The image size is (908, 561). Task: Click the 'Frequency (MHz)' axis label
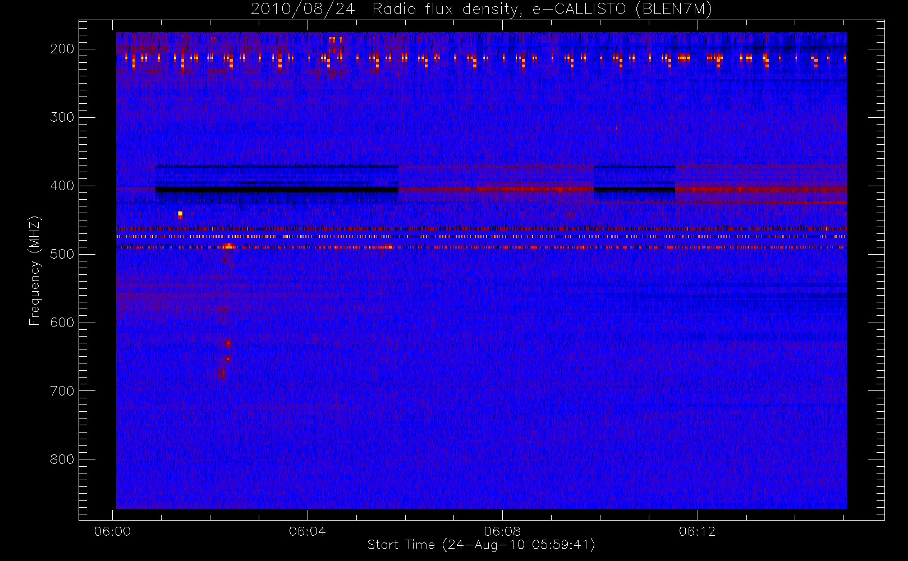click(35, 271)
